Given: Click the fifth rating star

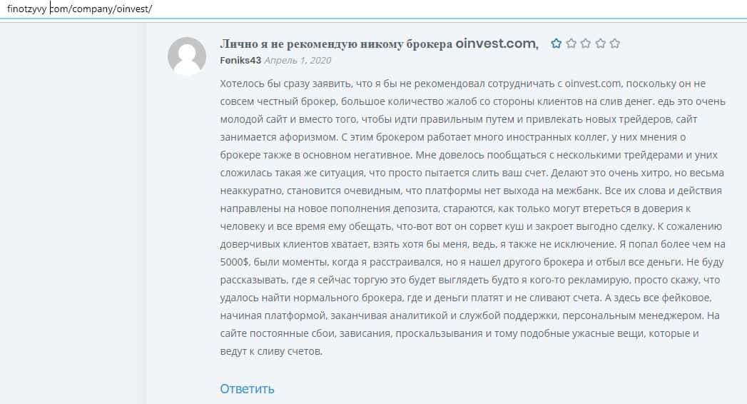Looking at the screenshot, I should coord(615,44).
